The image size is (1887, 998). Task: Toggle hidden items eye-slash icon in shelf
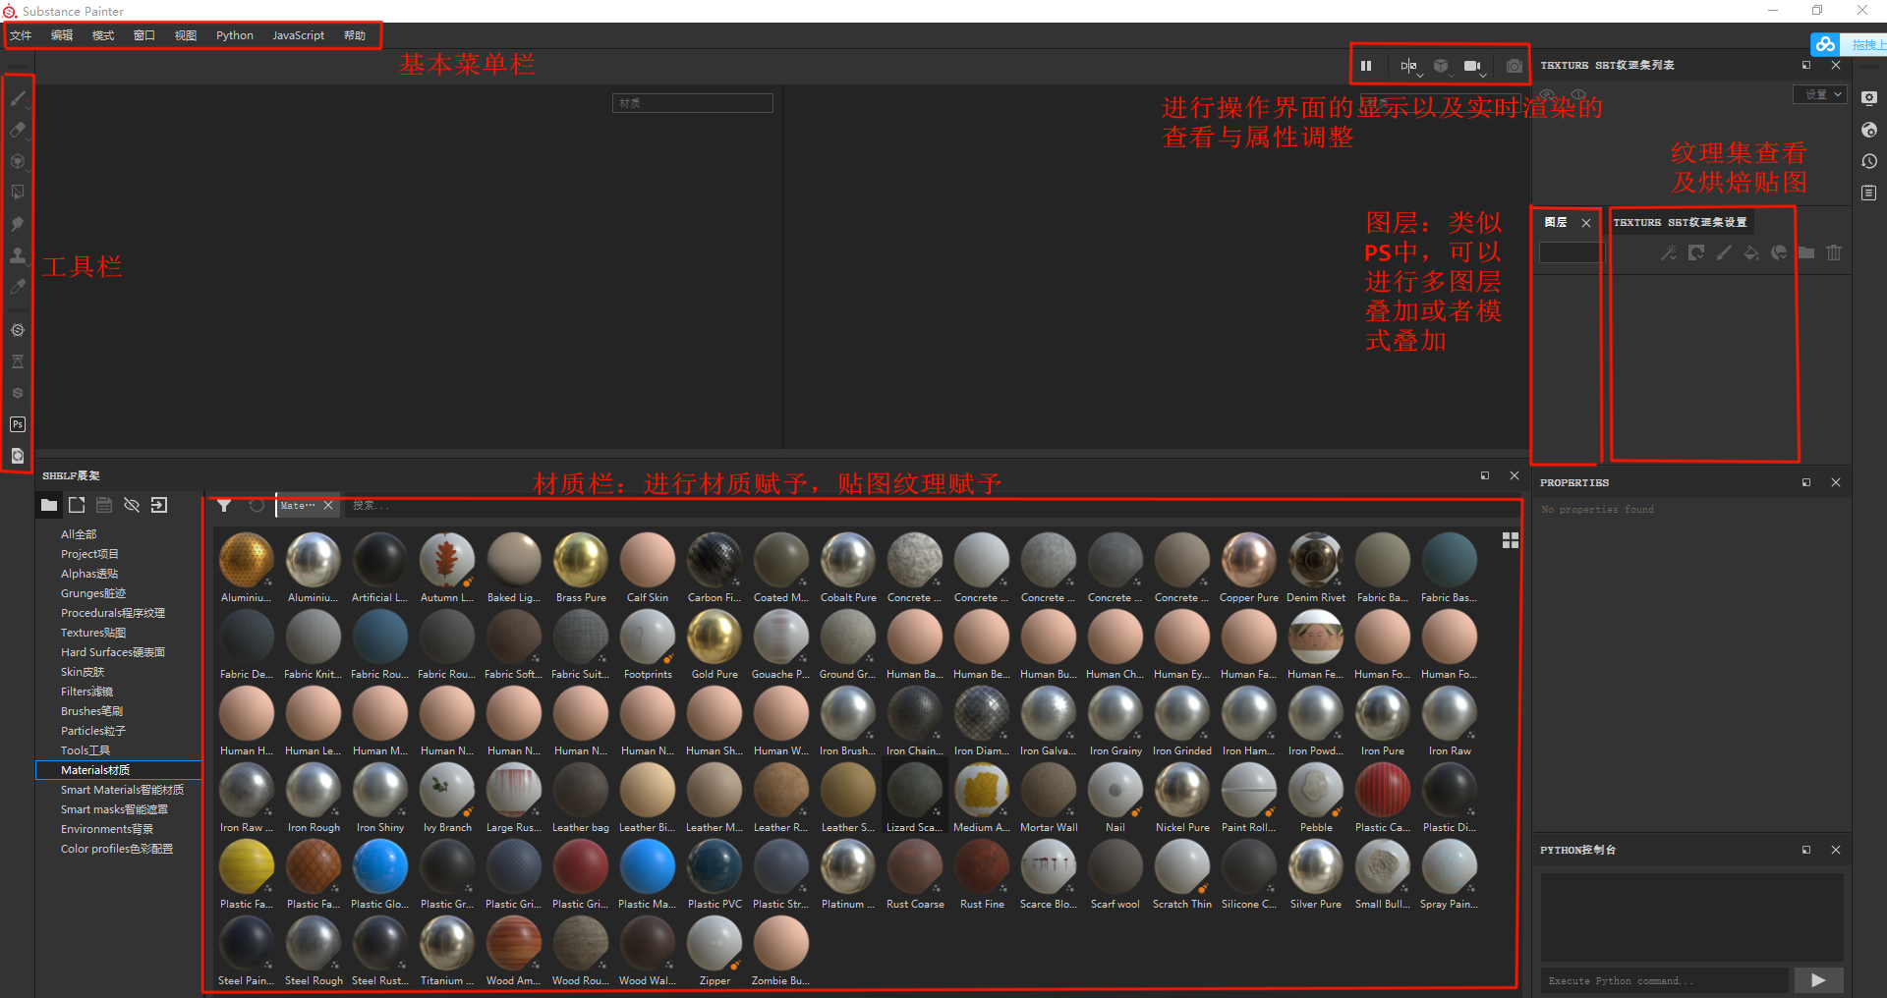pyautogui.click(x=132, y=505)
